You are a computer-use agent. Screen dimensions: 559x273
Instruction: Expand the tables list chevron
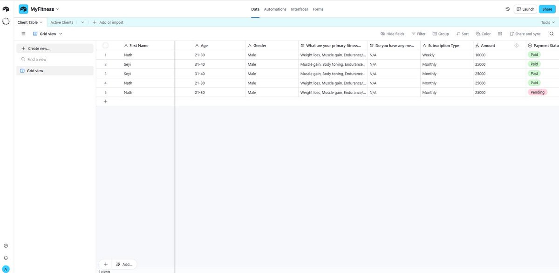(x=82, y=22)
